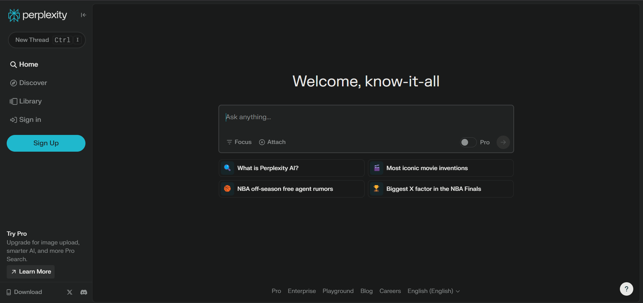Open the Focus selector
Image resolution: width=643 pixels, height=303 pixels.
pyautogui.click(x=239, y=142)
